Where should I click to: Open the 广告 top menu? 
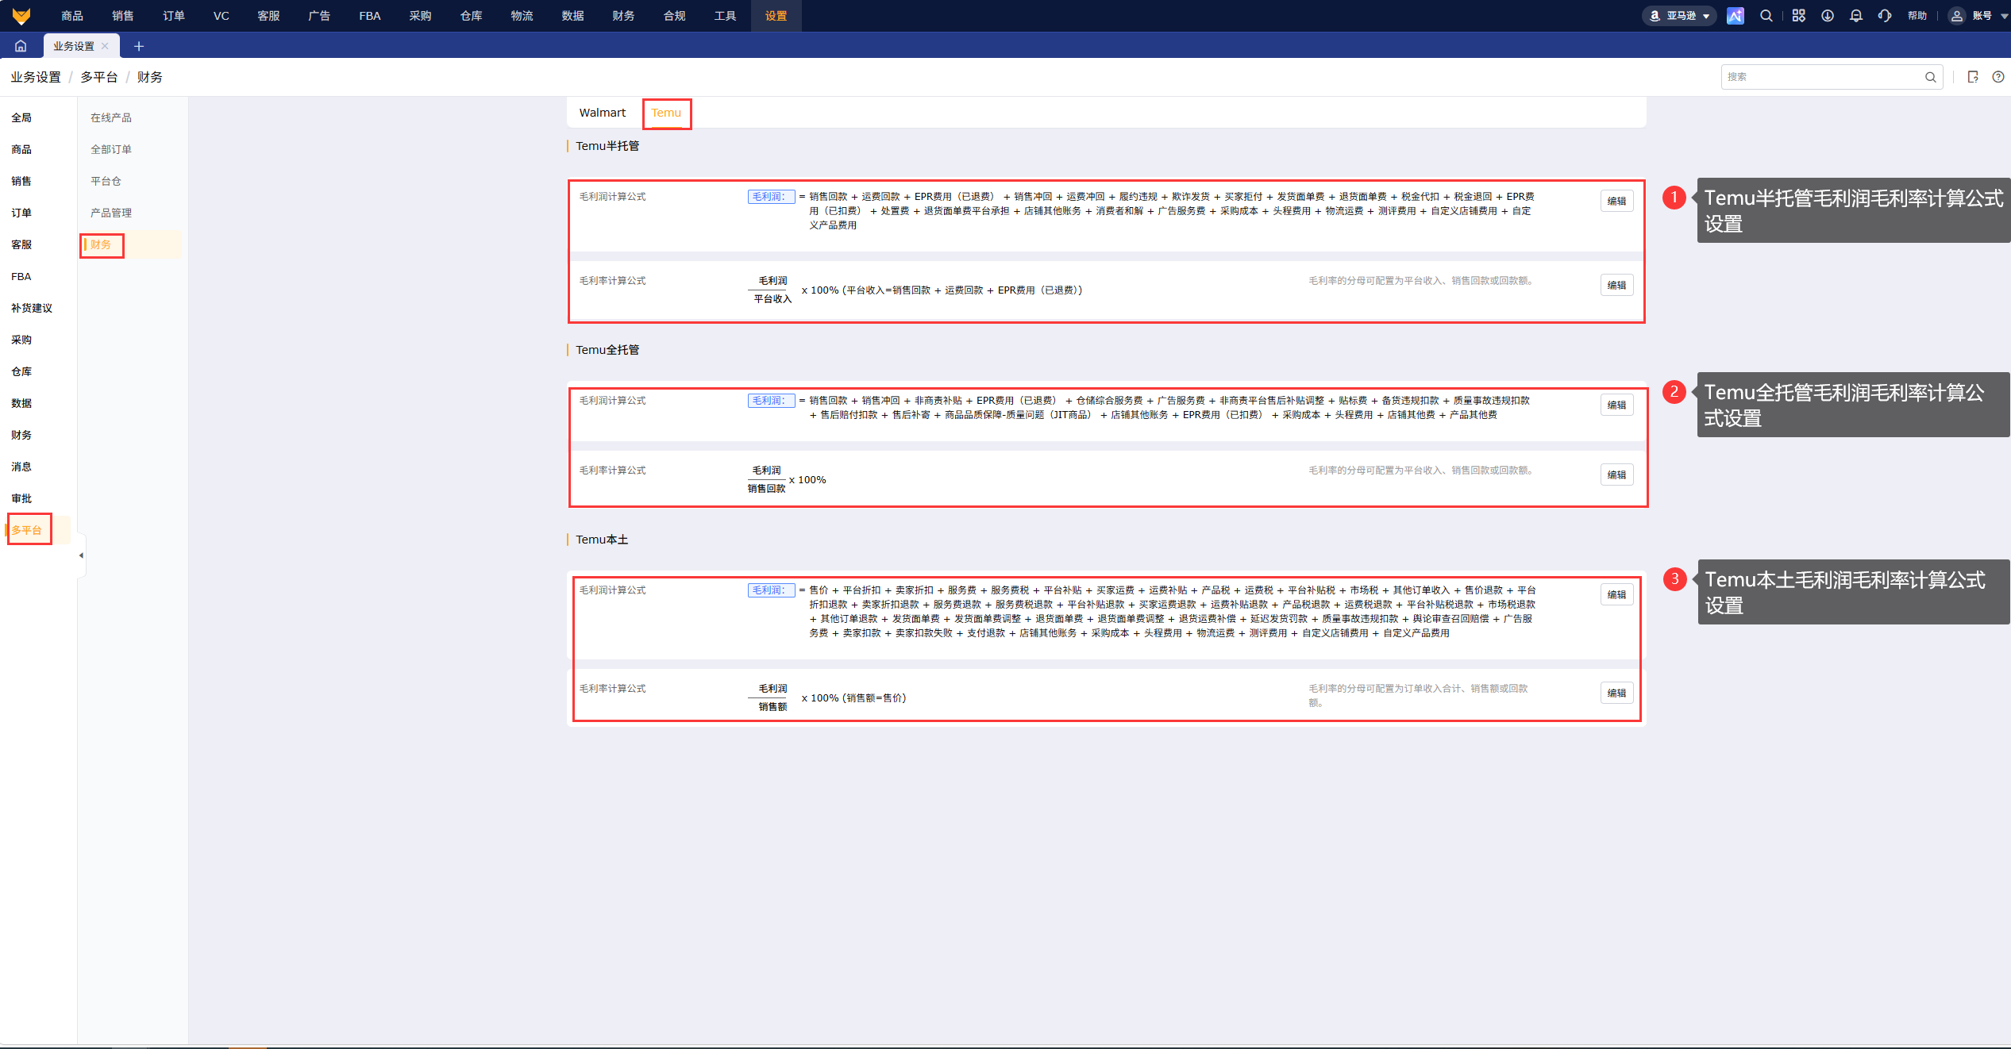[319, 16]
